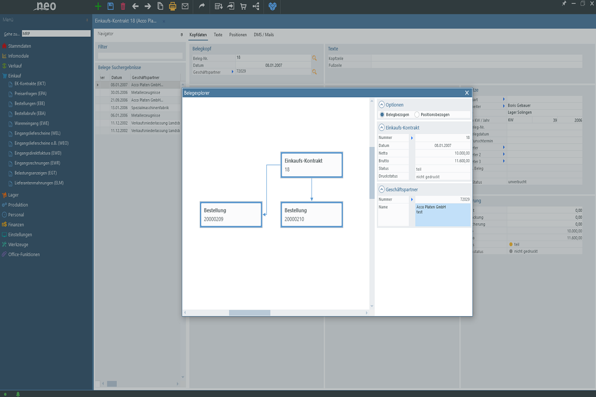Viewport: 596px width, 397px height.
Task: Click the document tree explorer toolbar icon
Action: tap(256, 6)
